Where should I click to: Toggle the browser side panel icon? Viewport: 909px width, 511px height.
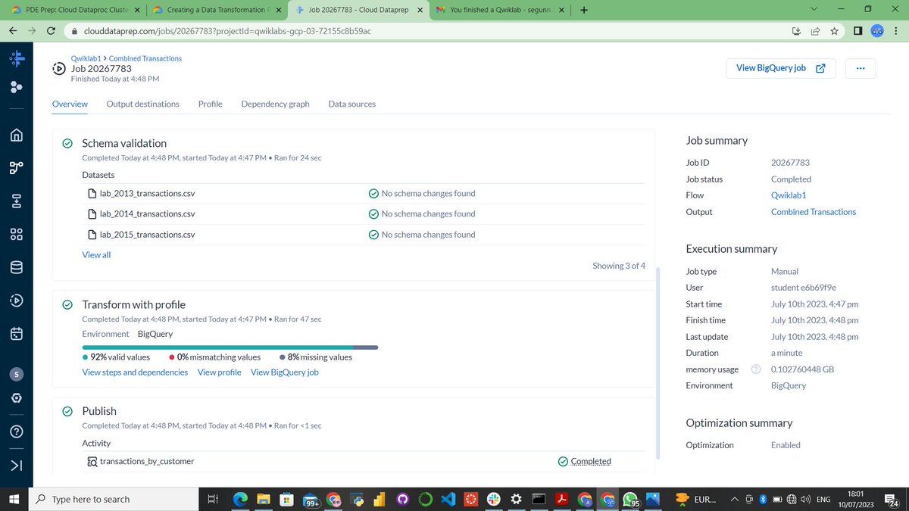(857, 31)
